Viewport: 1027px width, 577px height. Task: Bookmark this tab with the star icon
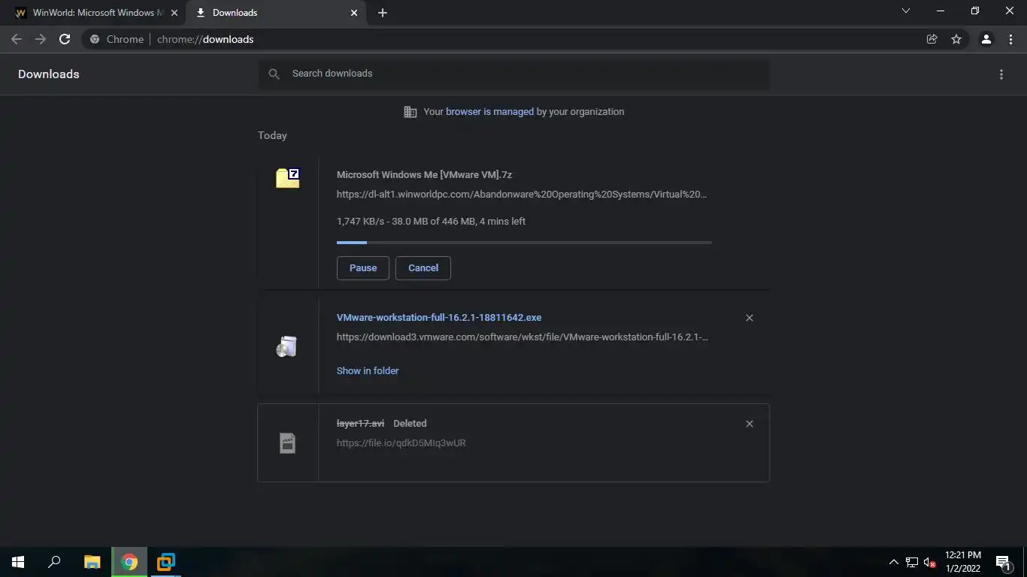tap(956, 39)
